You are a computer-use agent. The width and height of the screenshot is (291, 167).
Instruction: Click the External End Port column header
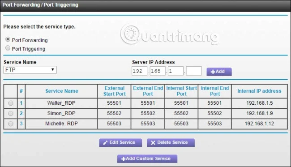click(148, 91)
